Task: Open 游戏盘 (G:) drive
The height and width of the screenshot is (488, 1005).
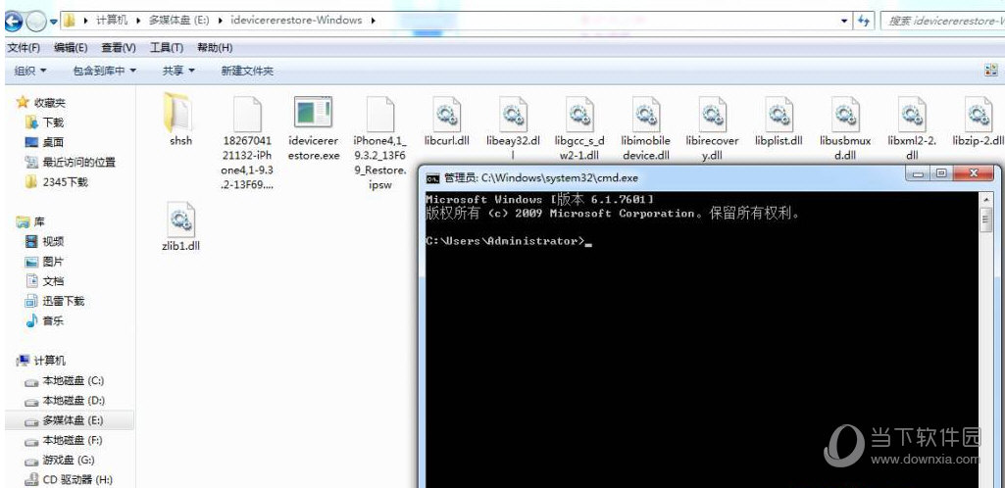Action: point(60,460)
